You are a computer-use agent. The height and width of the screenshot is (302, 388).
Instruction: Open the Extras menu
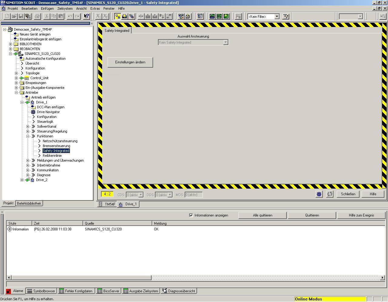point(95,8)
